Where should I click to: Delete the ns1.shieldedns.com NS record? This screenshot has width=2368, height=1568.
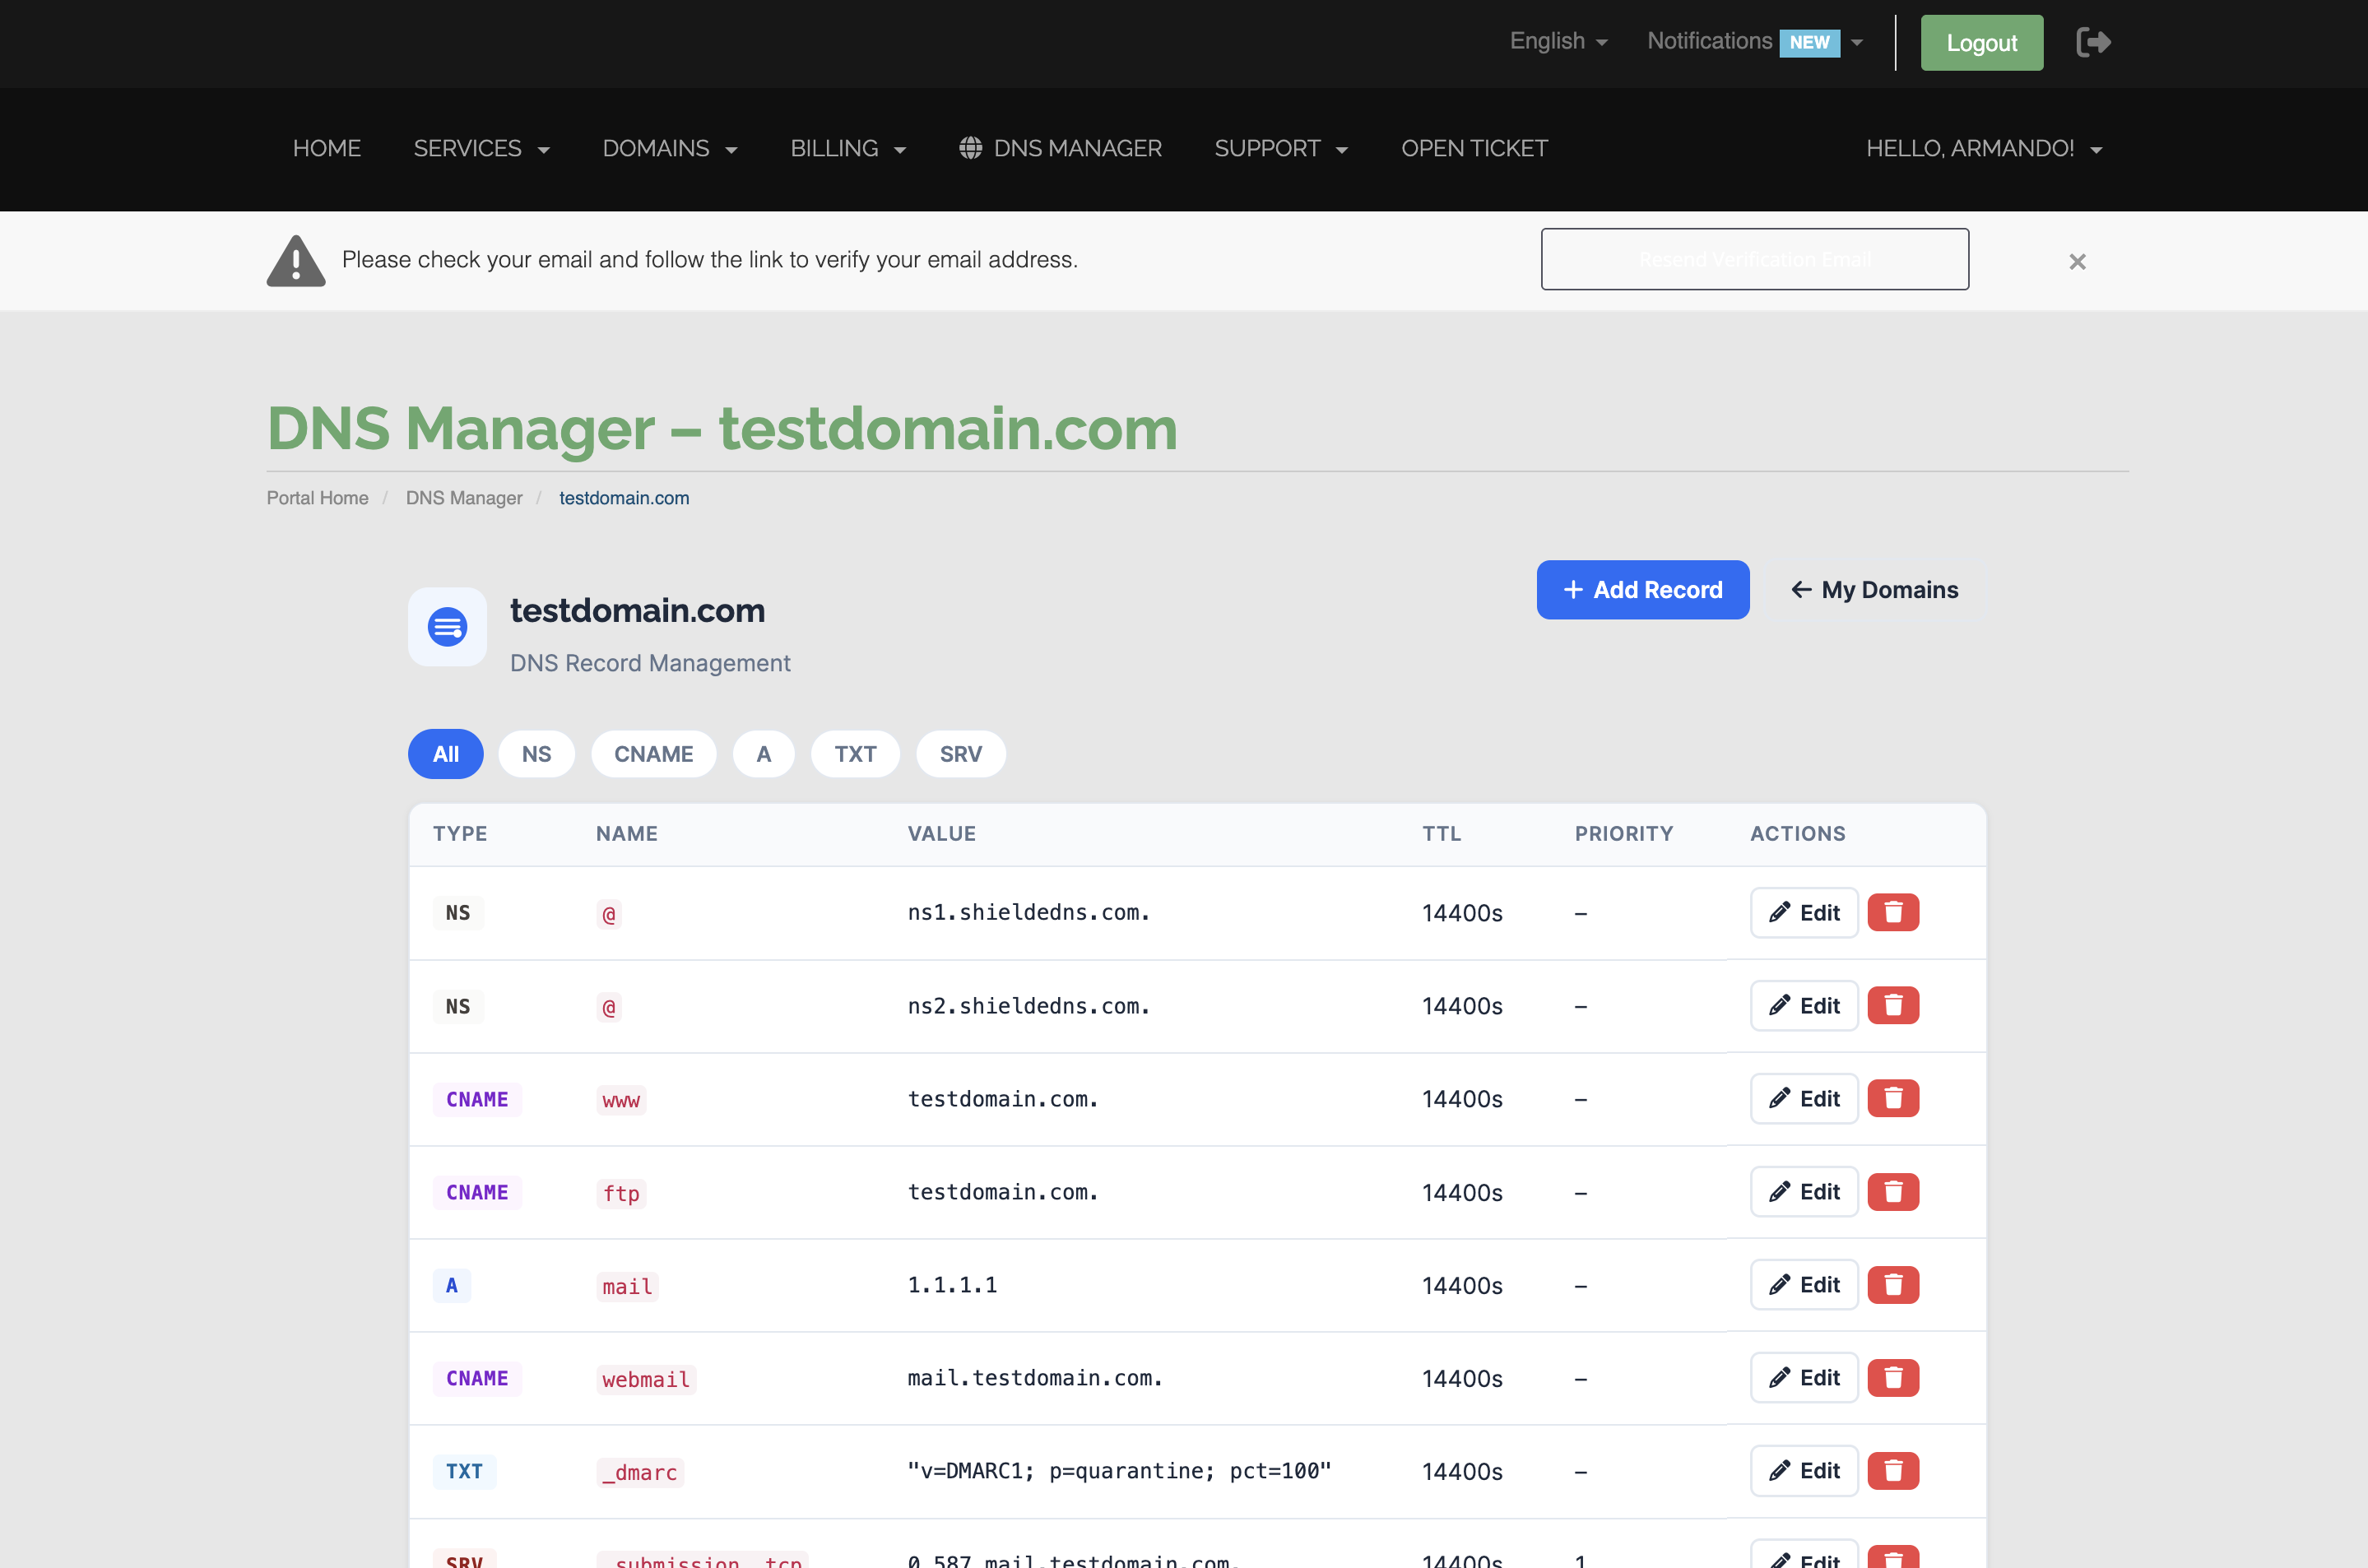point(1892,912)
